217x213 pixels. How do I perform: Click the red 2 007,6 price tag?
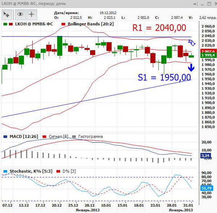[208, 51]
